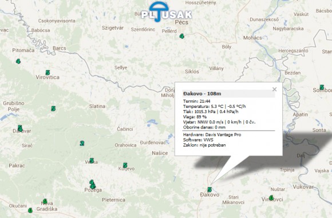Select the temperature marker near Pitomača
Screen dimensions: 332x218
click(18, 62)
